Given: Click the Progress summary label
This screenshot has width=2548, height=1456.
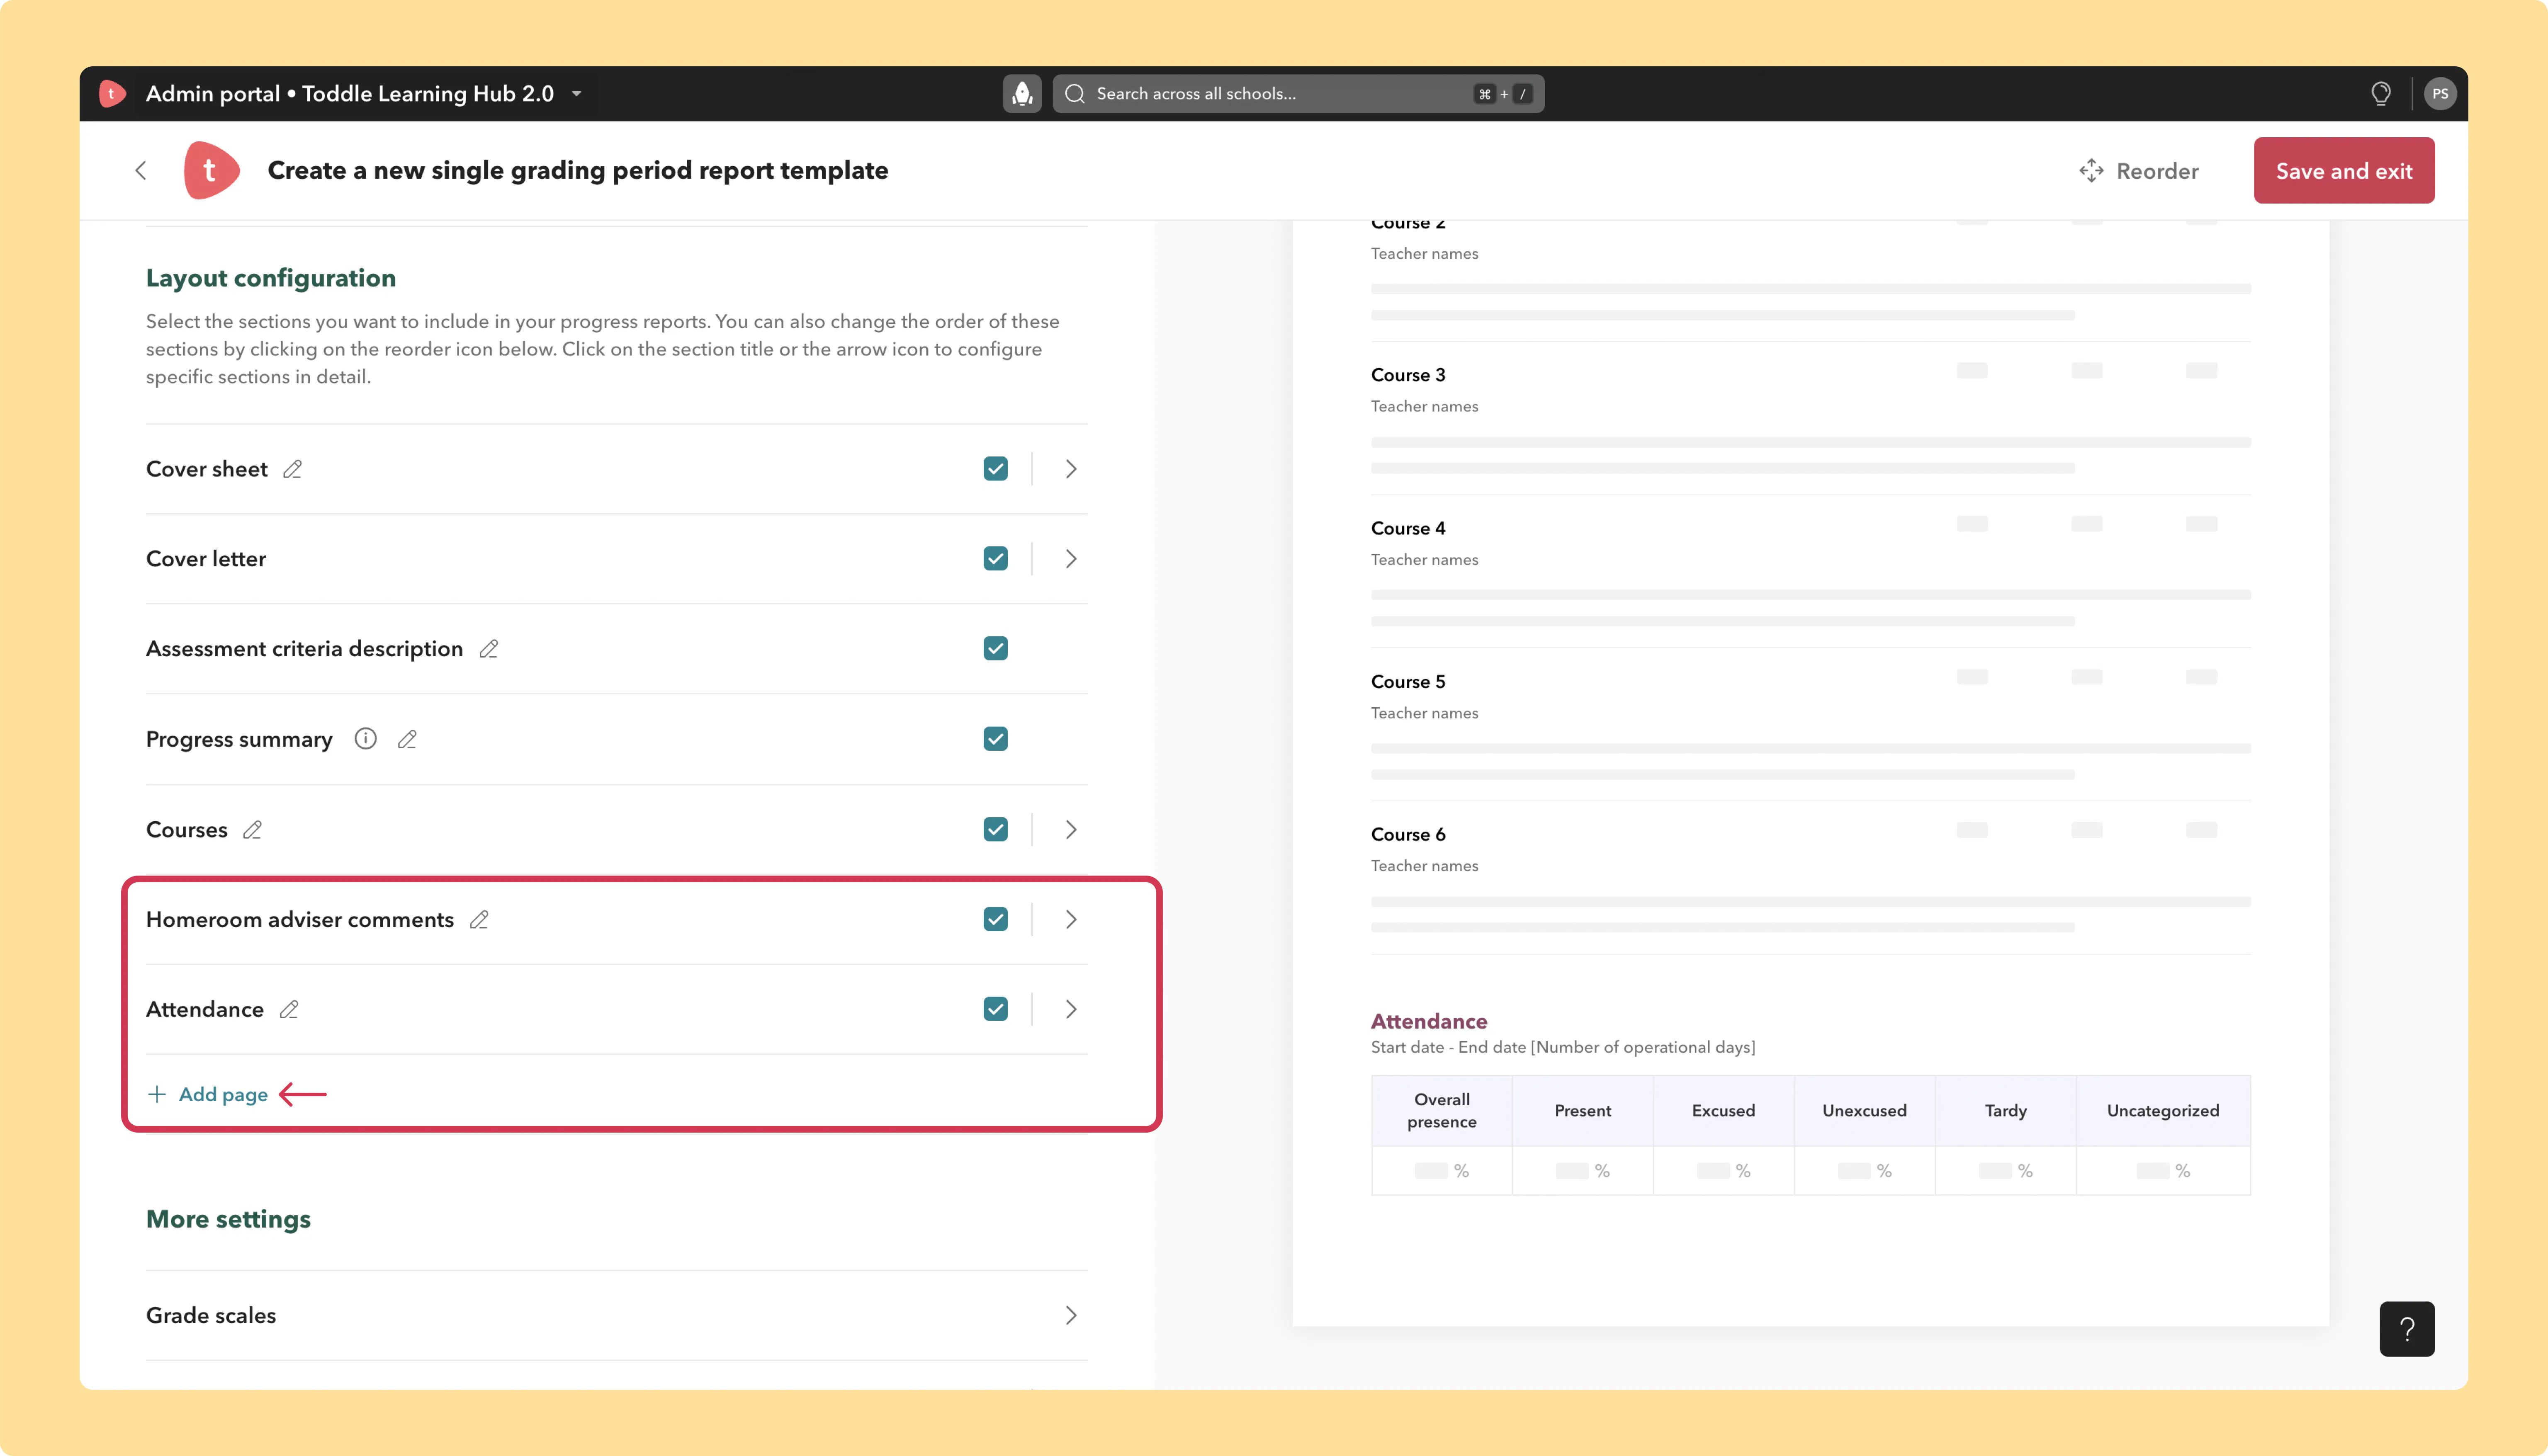Looking at the screenshot, I should click(x=239, y=740).
